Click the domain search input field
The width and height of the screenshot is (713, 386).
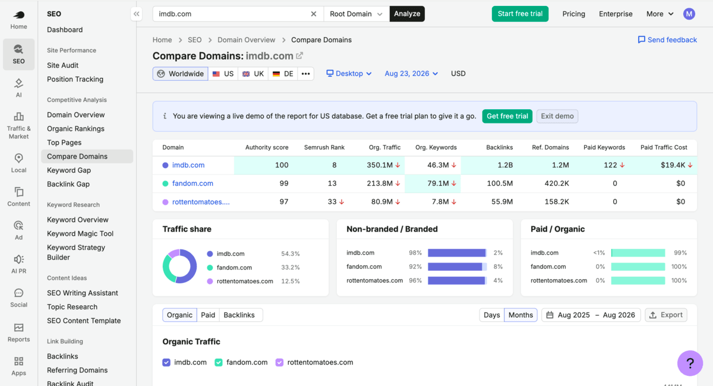(x=232, y=14)
